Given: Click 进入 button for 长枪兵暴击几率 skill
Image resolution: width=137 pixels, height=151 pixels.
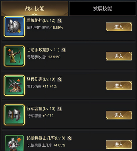Looking at the screenshot, I should tap(119, 144).
